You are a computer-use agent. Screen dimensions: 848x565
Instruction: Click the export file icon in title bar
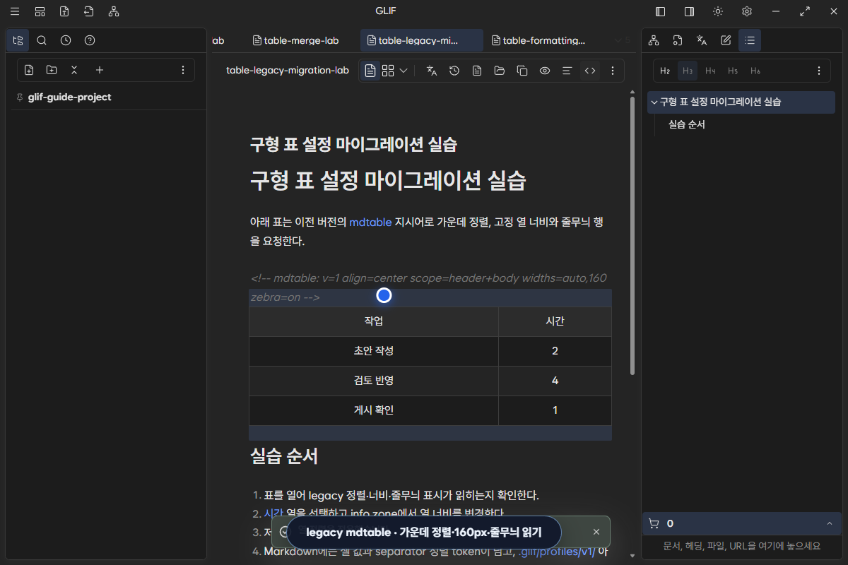(64, 11)
